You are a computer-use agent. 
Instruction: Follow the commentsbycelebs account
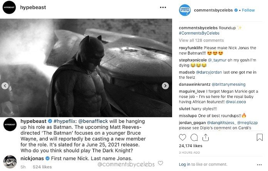248,10
